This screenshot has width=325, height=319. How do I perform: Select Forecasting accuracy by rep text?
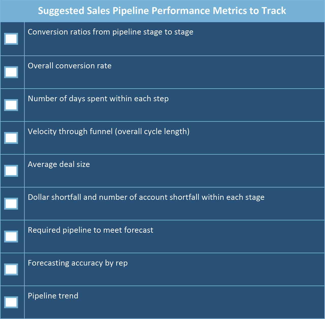tap(77, 263)
